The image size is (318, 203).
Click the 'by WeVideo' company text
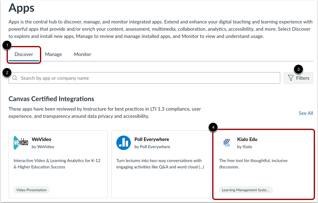pos(43,147)
